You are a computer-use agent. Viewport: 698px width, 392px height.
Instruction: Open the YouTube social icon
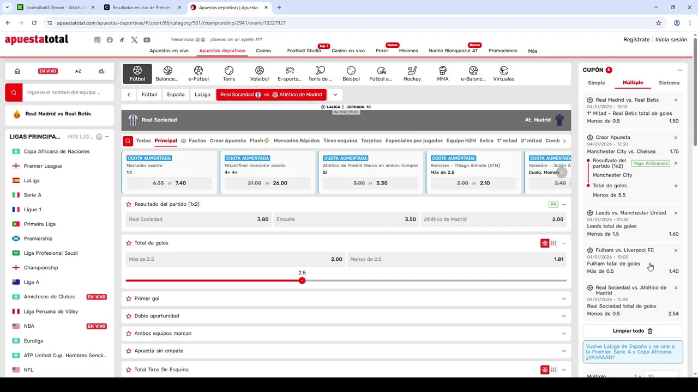click(x=147, y=40)
